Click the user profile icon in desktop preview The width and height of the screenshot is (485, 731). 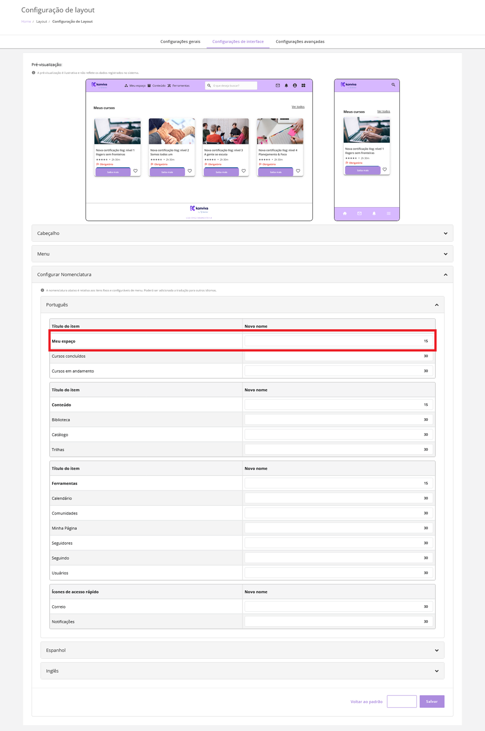click(x=294, y=85)
